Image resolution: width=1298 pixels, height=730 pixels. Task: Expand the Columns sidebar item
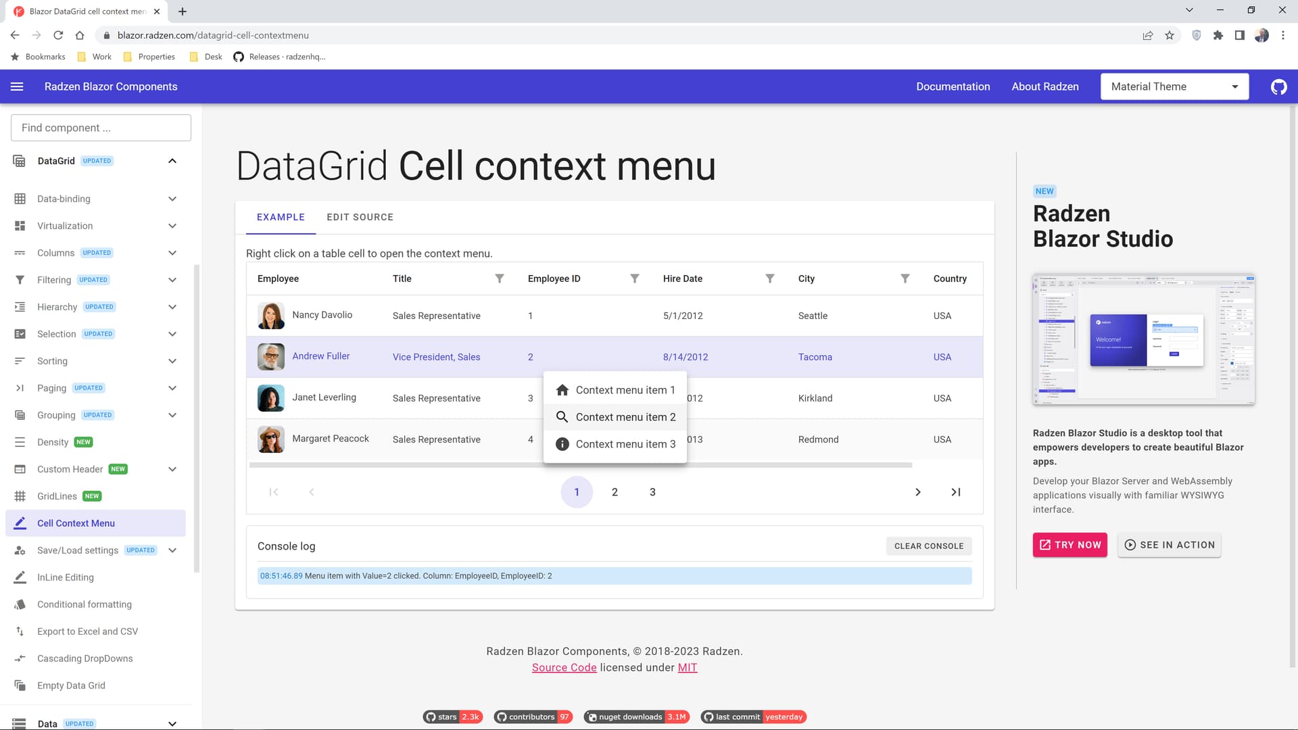pos(172,253)
